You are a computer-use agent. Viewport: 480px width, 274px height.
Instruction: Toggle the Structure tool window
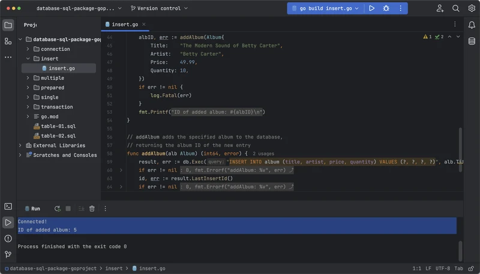(x=8, y=41)
